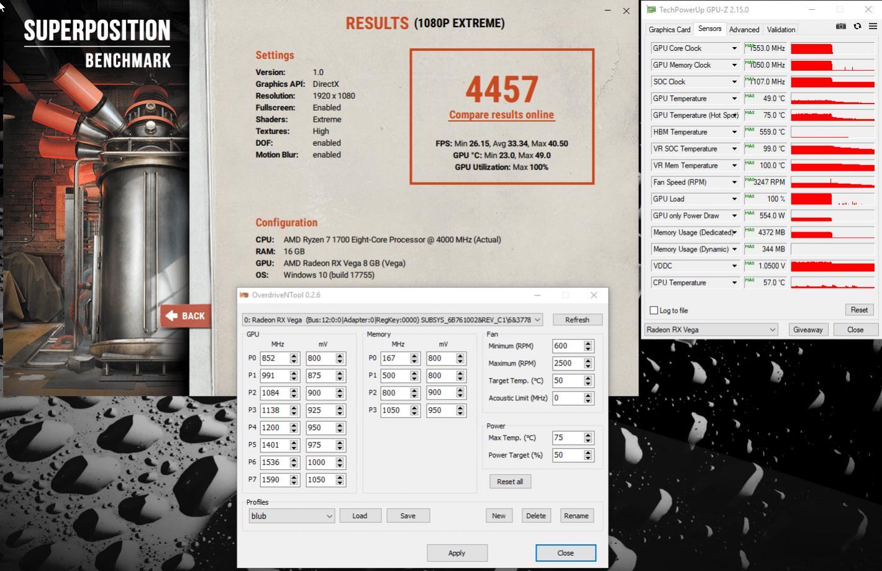Click the MAX indicator on CPU Temperature value
The image size is (882, 571).
pos(750,281)
